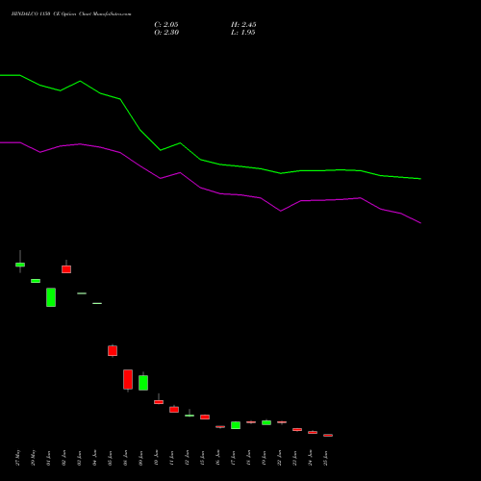
Task: Click the HINDALCO 1150 CE Options chart title
Action: click(71, 14)
